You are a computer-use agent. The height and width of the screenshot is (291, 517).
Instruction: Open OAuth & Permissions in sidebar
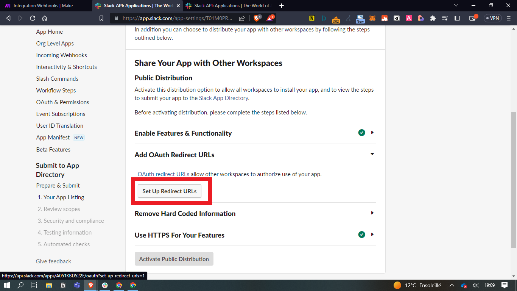tap(62, 102)
